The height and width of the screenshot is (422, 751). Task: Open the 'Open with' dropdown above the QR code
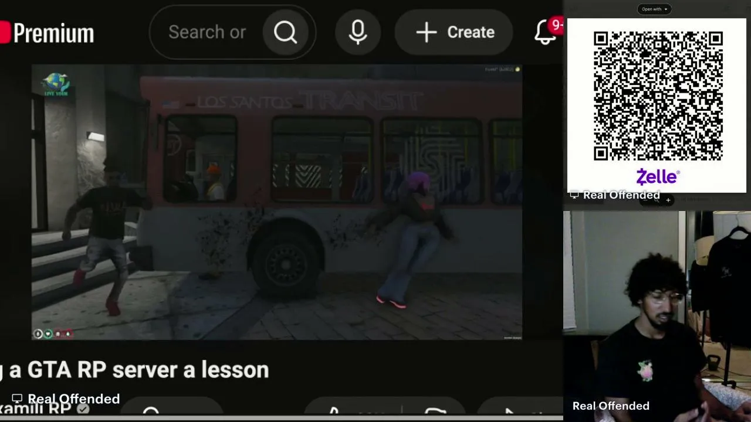coord(654,9)
